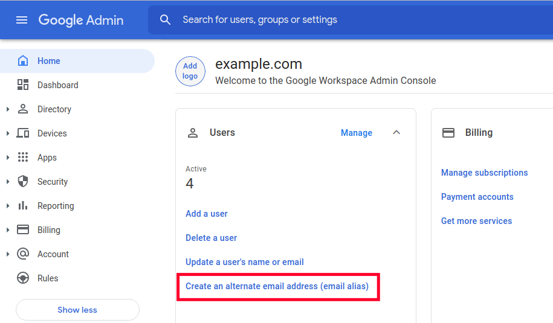
Task: Expand the Devices sidebar section
Action: coord(8,133)
